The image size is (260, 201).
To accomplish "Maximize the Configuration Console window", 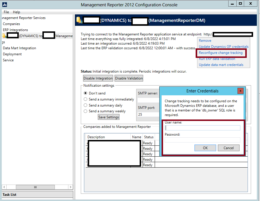I will [x=240, y=4].
